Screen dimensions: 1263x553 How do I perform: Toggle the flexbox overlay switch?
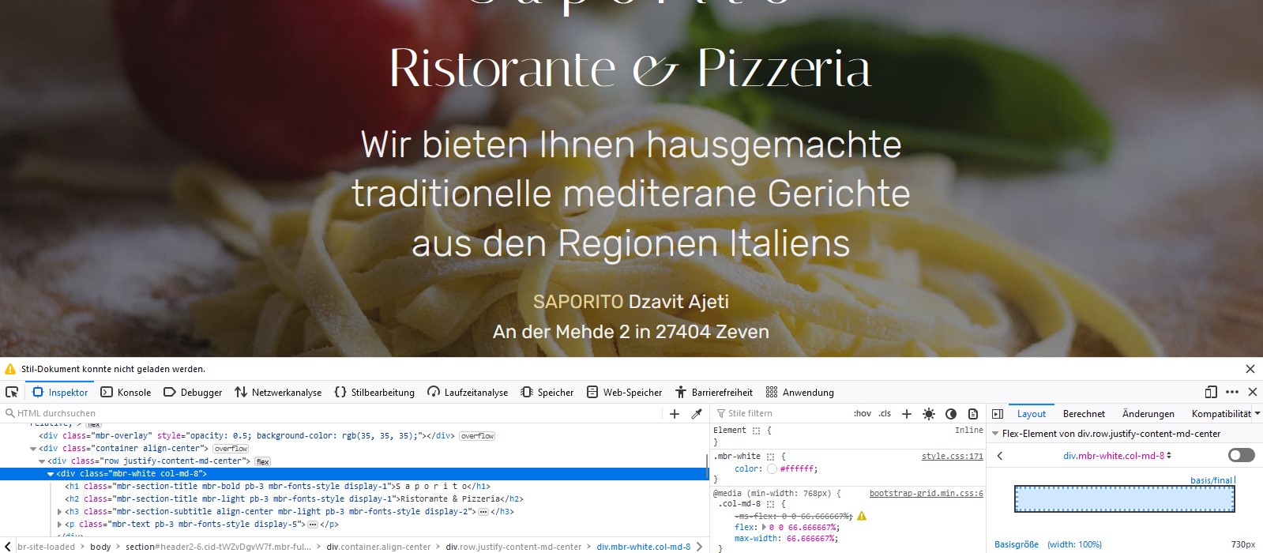click(1241, 455)
